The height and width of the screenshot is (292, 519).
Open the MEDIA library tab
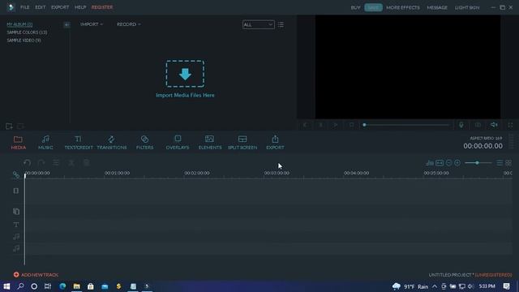[18, 143]
